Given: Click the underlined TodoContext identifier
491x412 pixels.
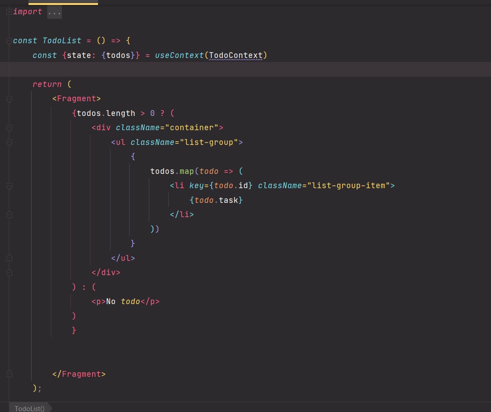Looking at the screenshot, I should 236,55.
